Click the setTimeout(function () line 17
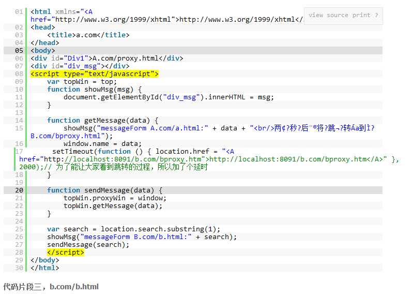Viewport: 413px width, 296px height. point(143,152)
